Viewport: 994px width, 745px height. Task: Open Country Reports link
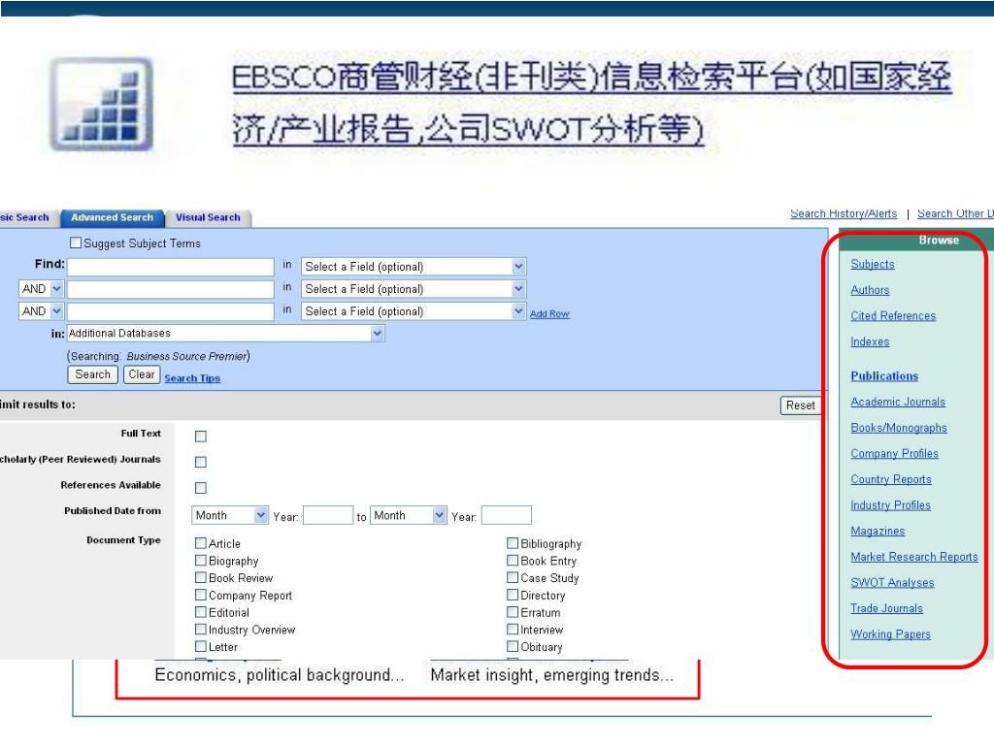pos(891,479)
